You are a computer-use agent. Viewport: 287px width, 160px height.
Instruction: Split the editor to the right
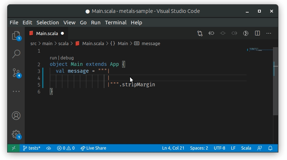257,33
